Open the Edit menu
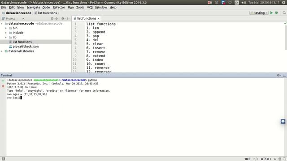 click(x=12, y=7)
